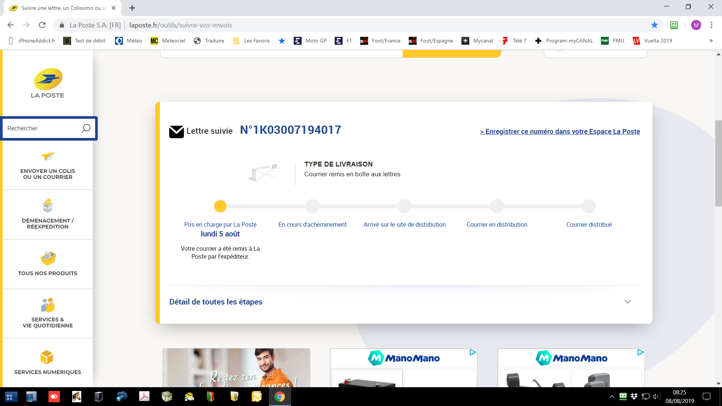722x406 pixels.
Task: Click AdChoices icon on second ManoMano ad
Action: pyautogui.click(x=640, y=352)
